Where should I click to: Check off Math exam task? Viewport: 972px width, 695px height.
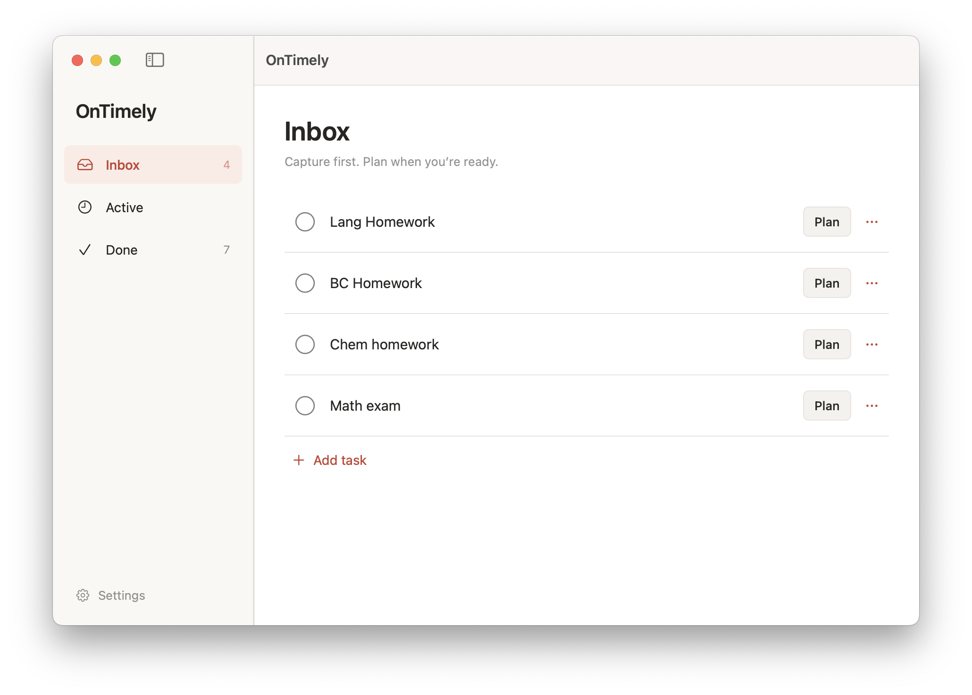coord(305,405)
